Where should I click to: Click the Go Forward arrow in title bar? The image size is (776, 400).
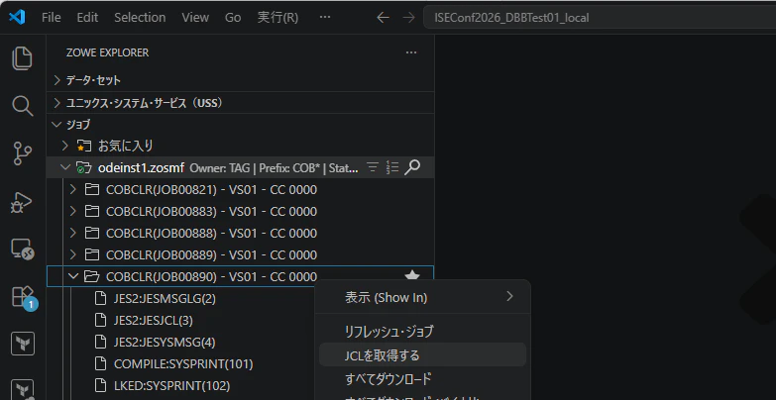tap(408, 18)
